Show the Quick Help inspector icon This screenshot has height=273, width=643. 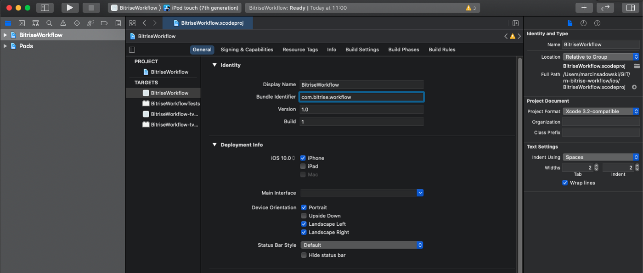pyautogui.click(x=597, y=23)
